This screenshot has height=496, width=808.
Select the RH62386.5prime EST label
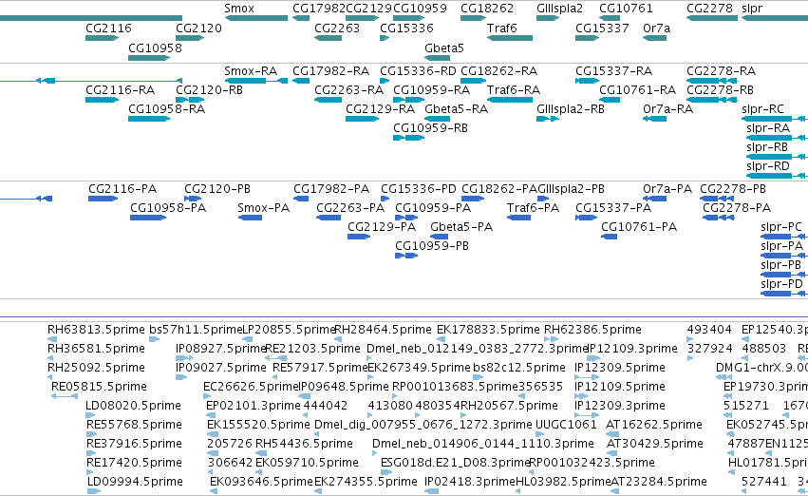pyautogui.click(x=592, y=330)
